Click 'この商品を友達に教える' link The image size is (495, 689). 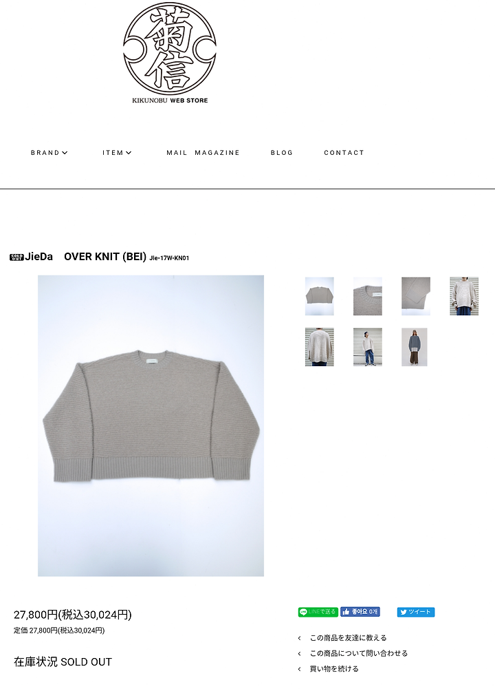point(348,637)
